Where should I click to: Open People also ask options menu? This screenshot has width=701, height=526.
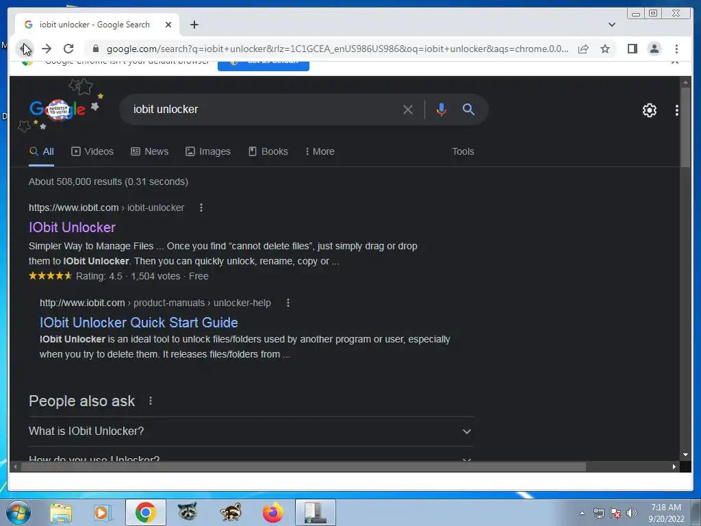tap(151, 401)
